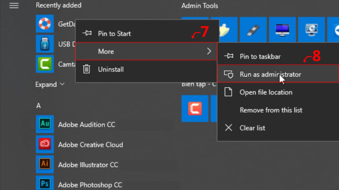Expand the More submenu arrow

tap(209, 51)
